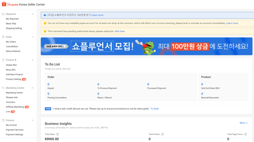Open the Live menu item
This screenshot has height=142, width=254.
pos(8,112)
